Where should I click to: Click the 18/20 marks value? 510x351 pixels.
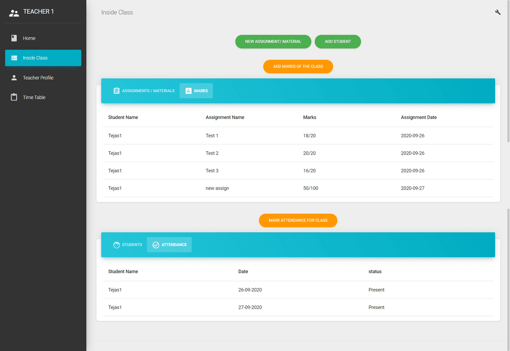click(x=309, y=136)
